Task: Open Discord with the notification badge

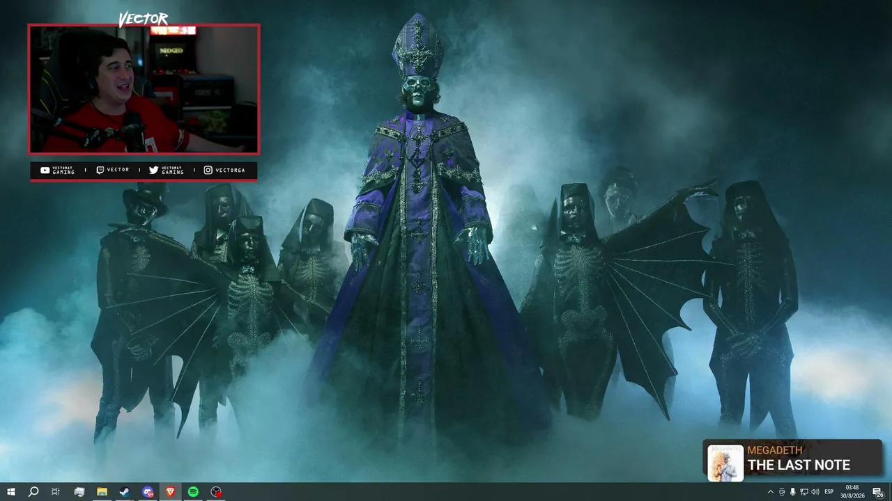Action: pyautogui.click(x=148, y=492)
